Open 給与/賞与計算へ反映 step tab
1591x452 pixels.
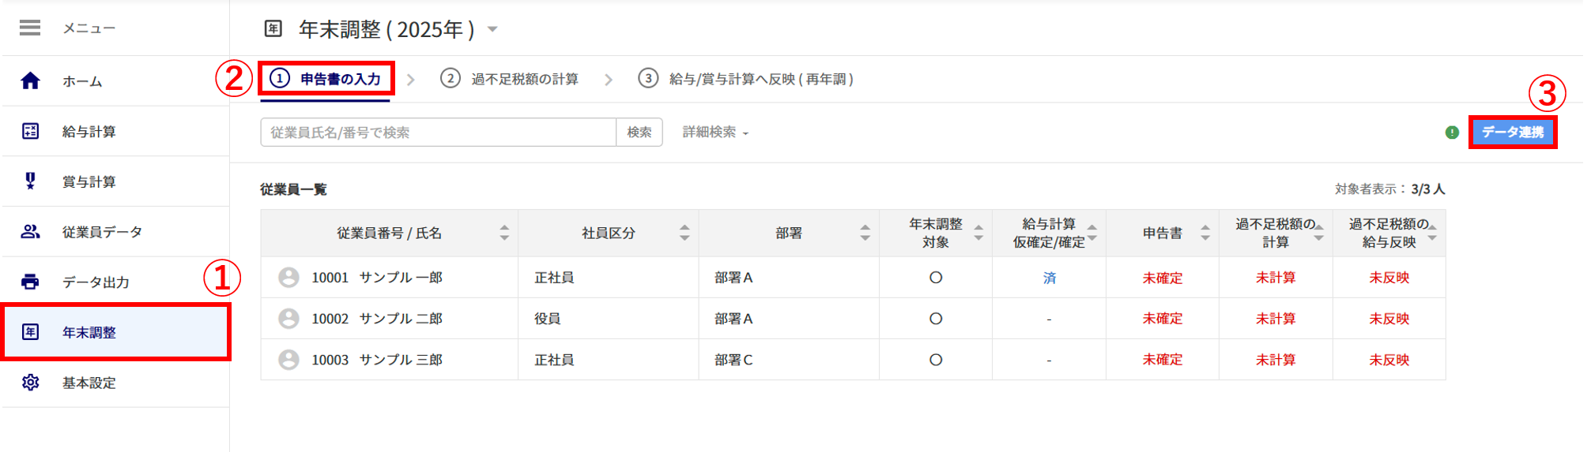click(746, 79)
